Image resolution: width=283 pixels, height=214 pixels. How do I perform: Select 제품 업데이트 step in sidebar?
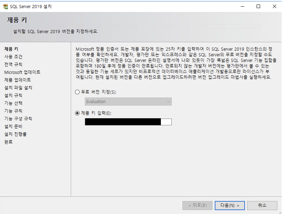point(18,80)
